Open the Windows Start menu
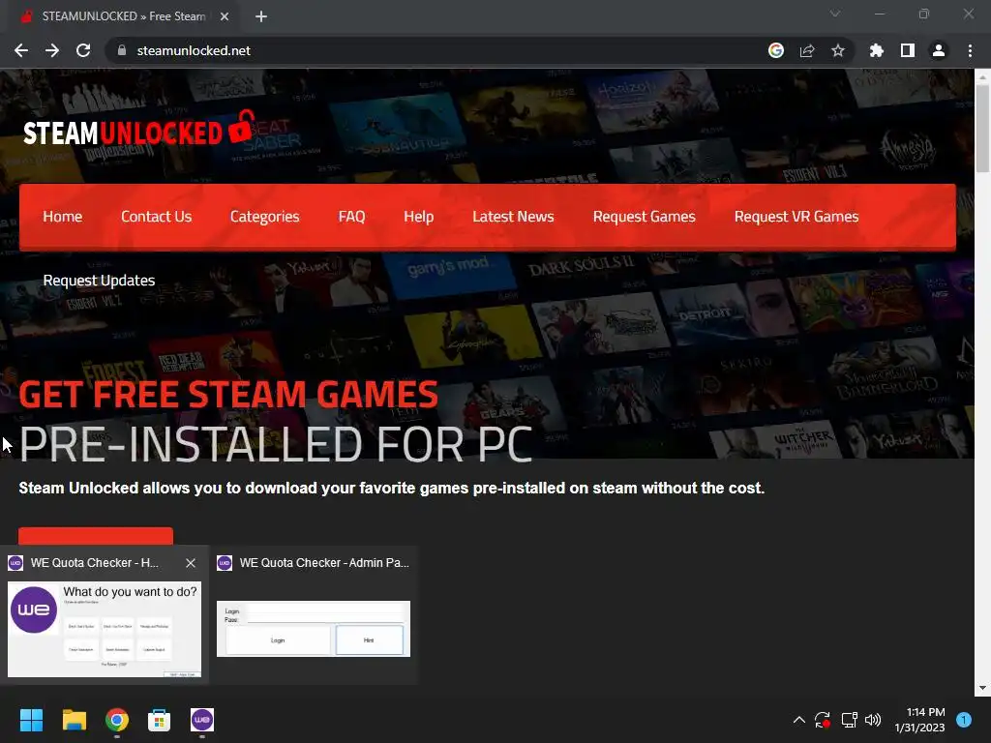991x743 pixels. [x=31, y=720]
